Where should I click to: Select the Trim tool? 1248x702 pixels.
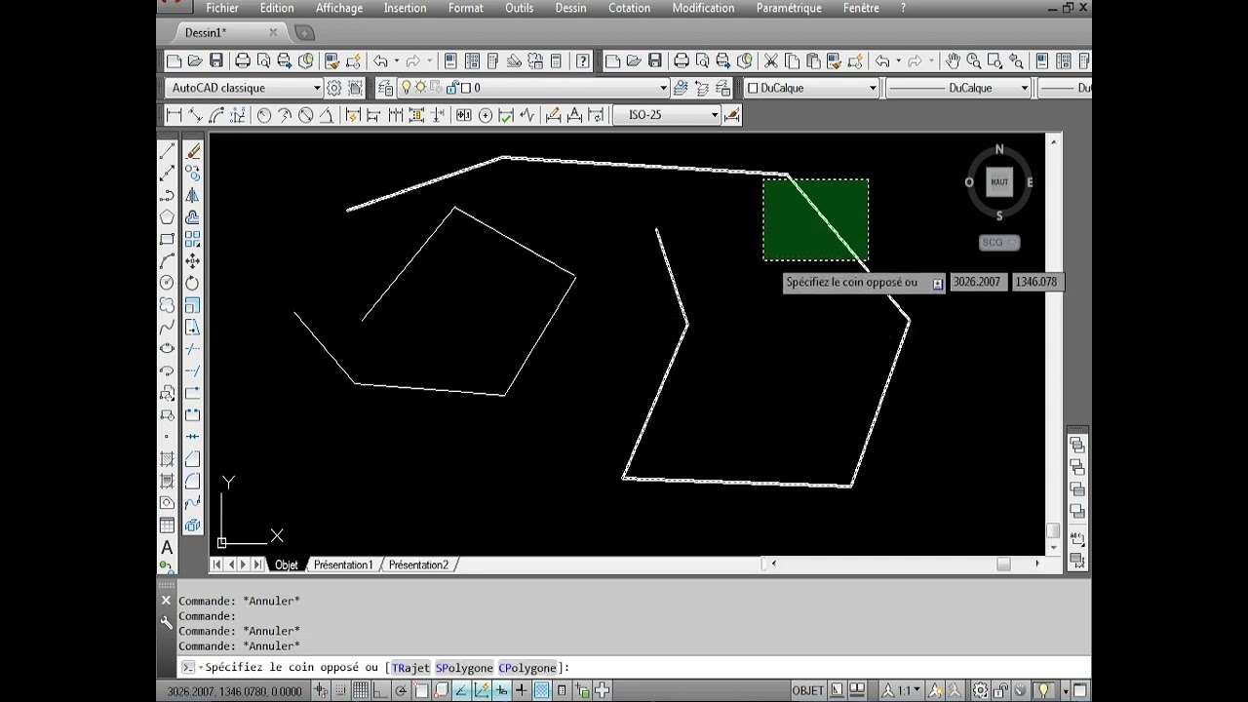[x=192, y=349]
